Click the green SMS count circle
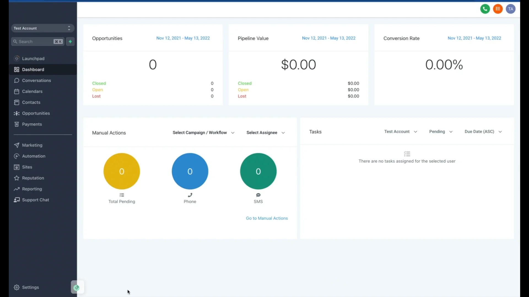529x297 pixels. (x=258, y=171)
